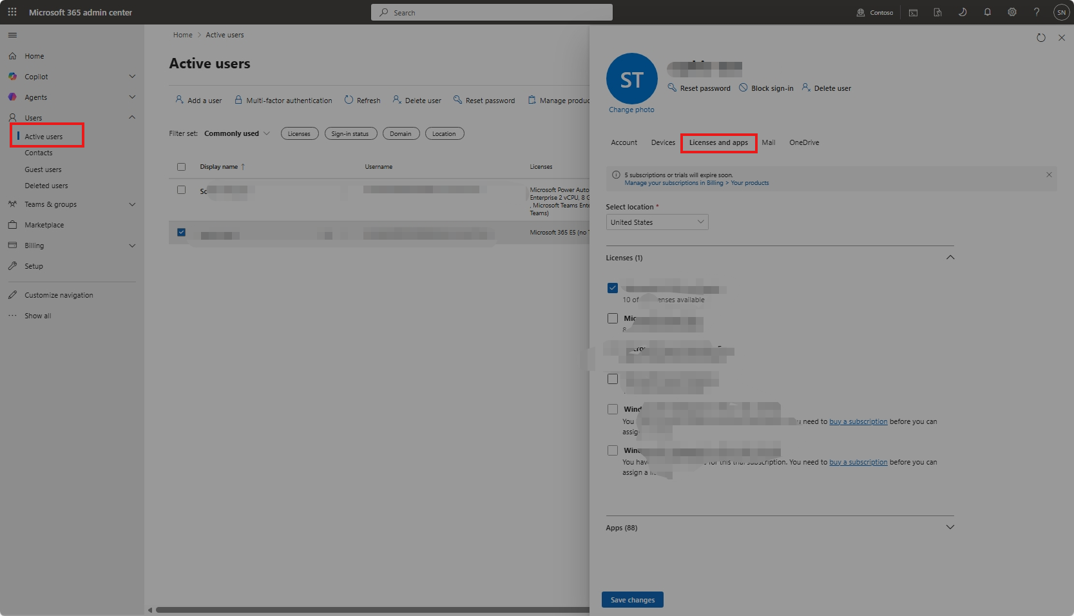Switch to the OneDrive tab

point(805,142)
